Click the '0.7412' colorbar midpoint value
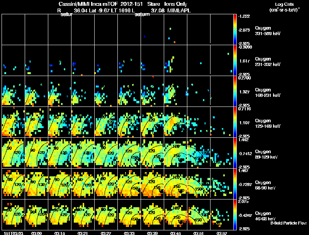Screen dimensions: 309x235 click(246, 154)
